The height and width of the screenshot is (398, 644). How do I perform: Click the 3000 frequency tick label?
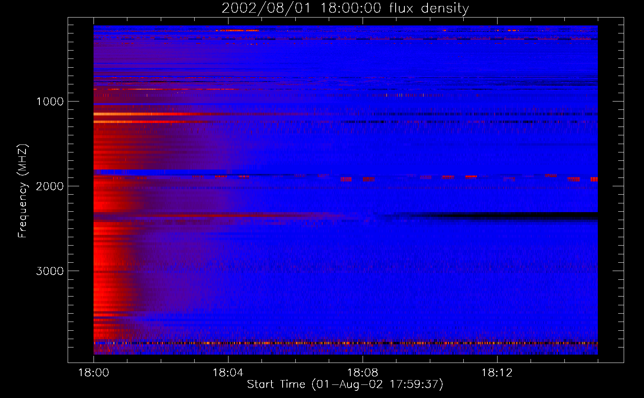pyautogui.click(x=50, y=271)
